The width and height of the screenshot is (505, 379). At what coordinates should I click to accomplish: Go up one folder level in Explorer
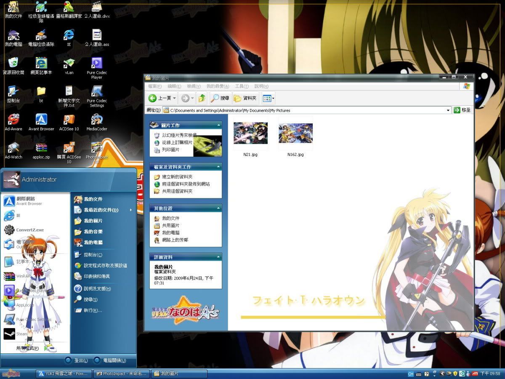202,98
